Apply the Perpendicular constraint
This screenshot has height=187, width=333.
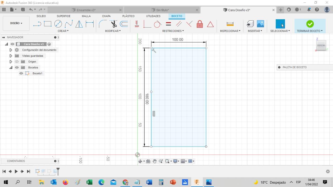point(189,24)
